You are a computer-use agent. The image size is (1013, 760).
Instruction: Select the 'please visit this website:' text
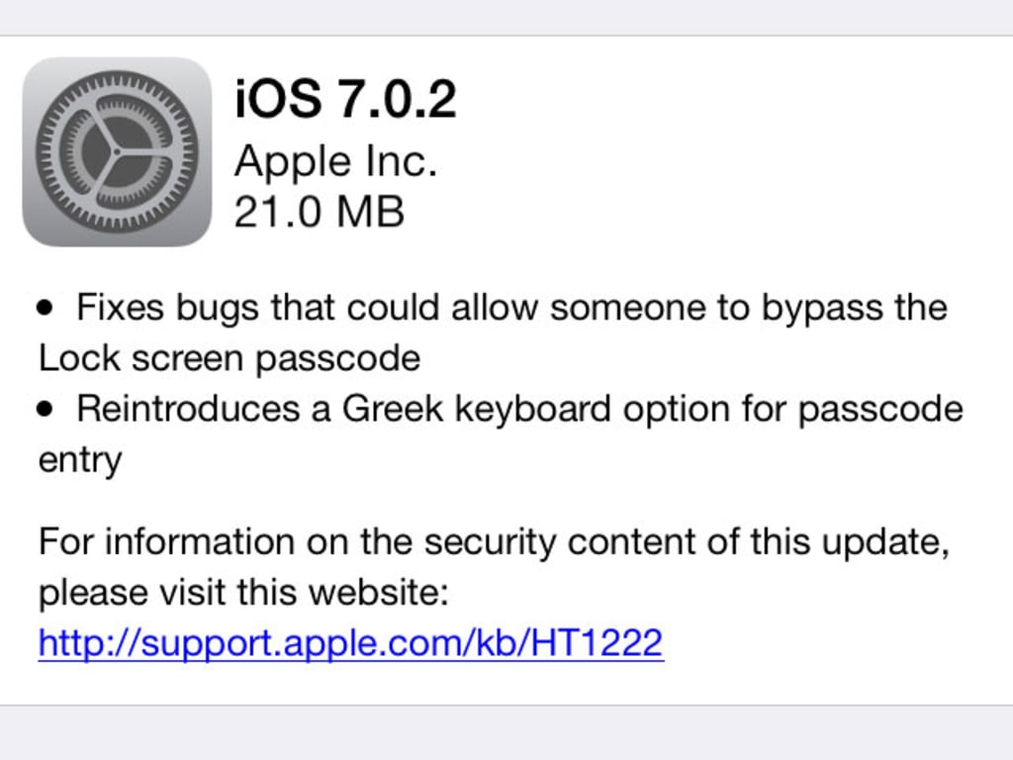[243, 594]
